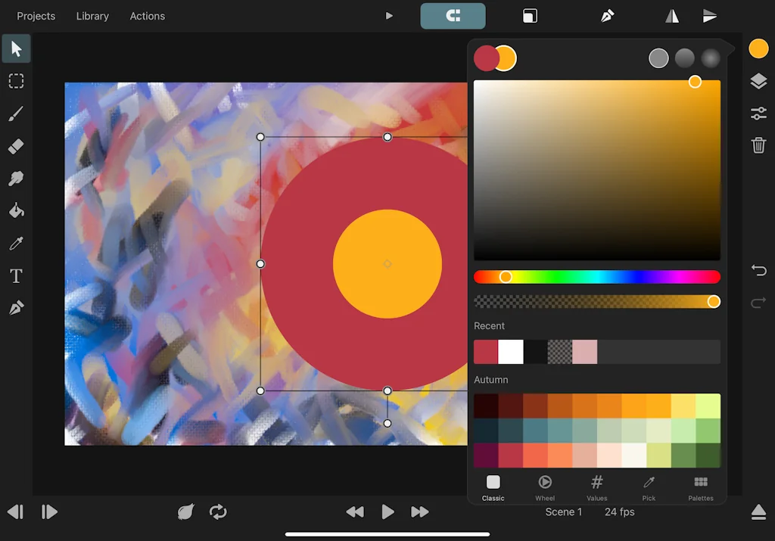
Task: Toggle the onion skin button
Action: (x=185, y=512)
